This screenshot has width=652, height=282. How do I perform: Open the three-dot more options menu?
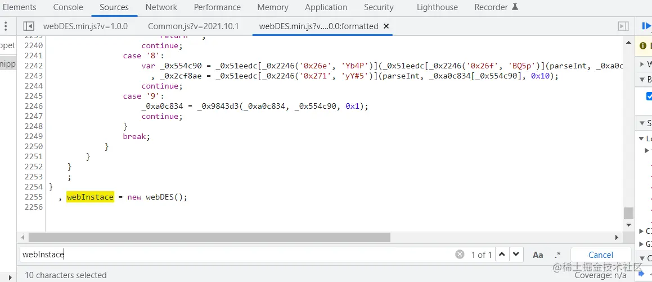pyautogui.click(x=6, y=26)
